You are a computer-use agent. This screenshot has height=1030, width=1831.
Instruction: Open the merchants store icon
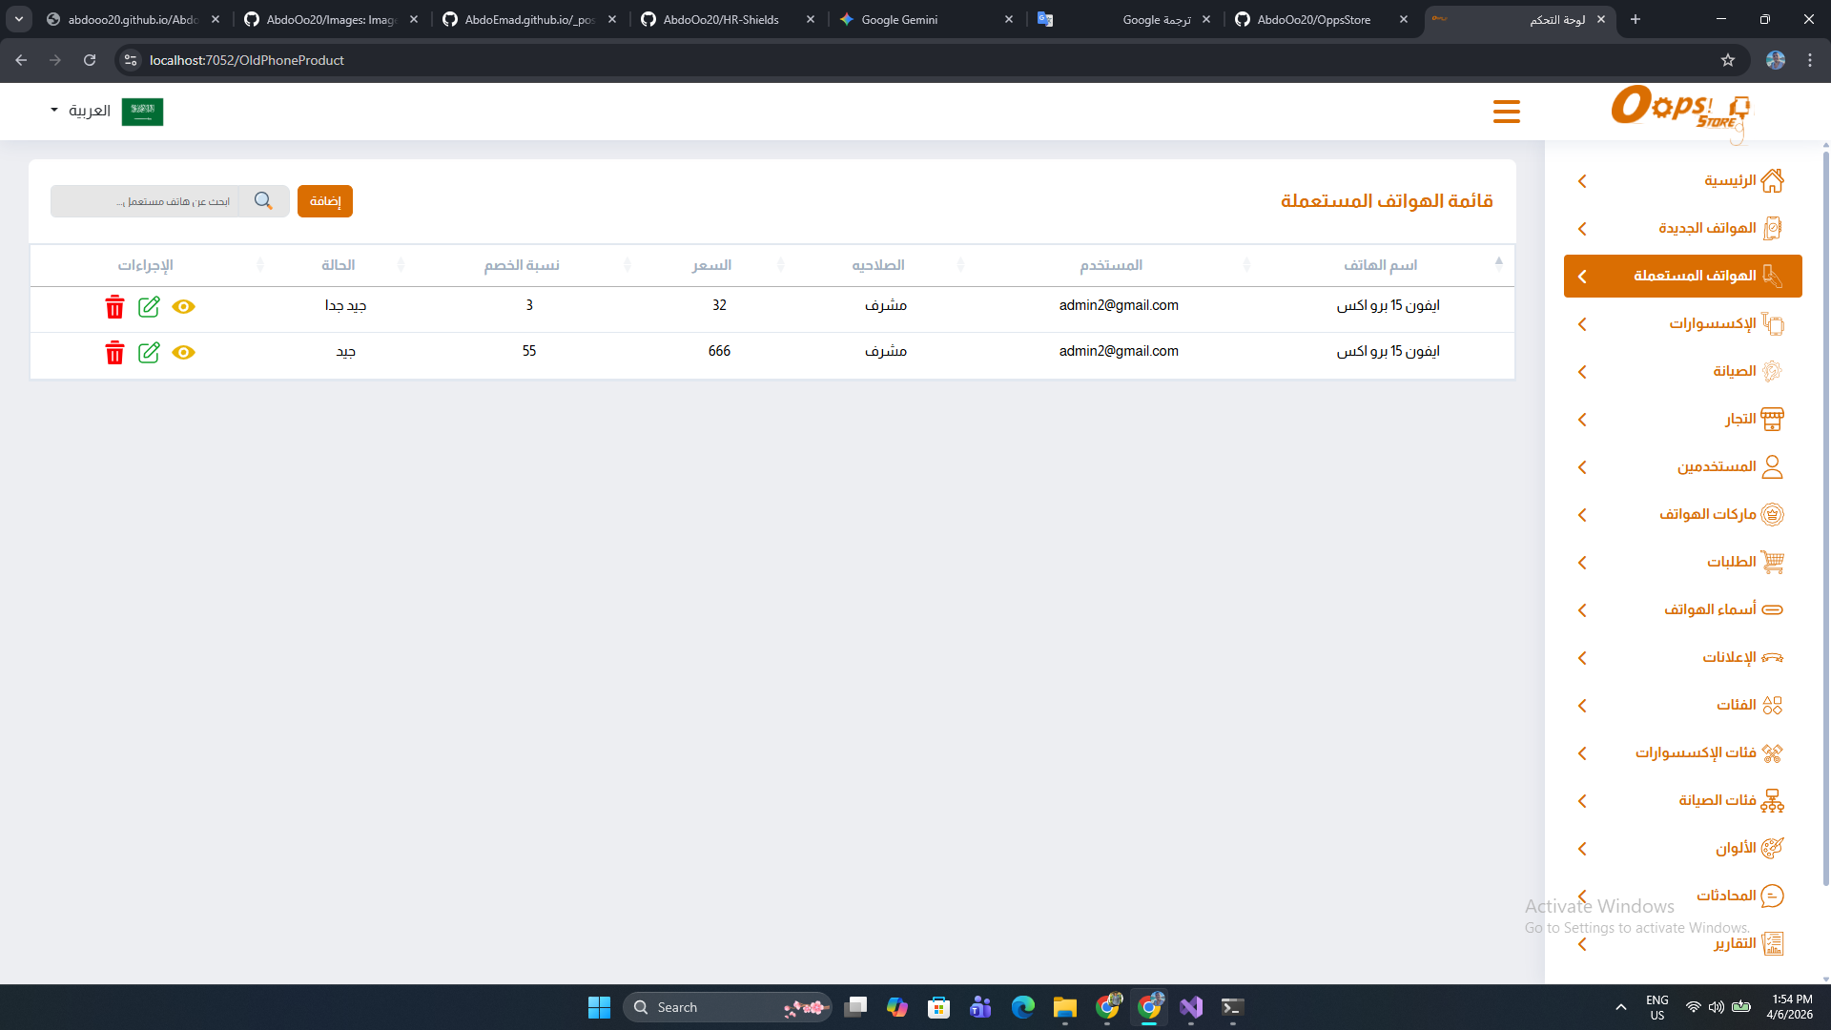click(1772, 419)
